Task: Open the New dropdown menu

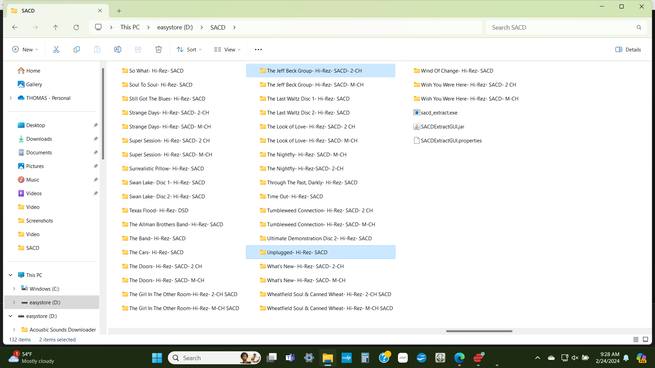Action: coord(25,49)
